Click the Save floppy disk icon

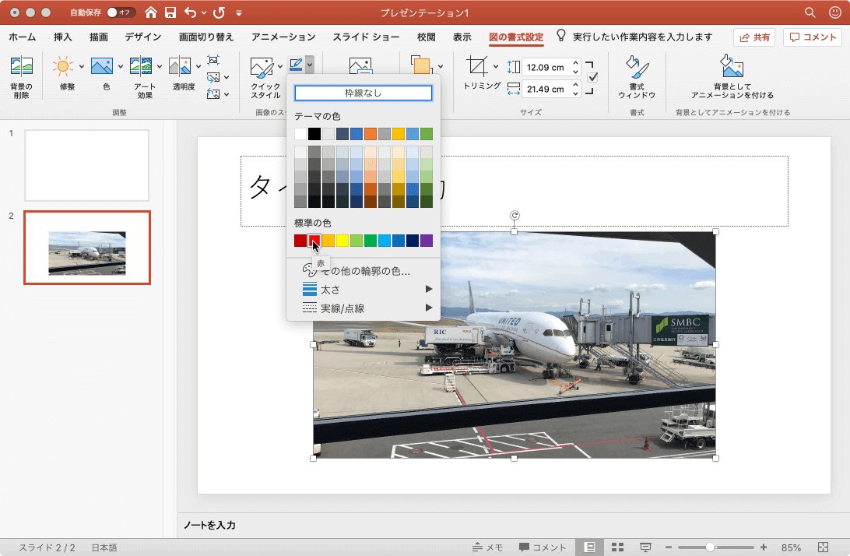pyautogui.click(x=170, y=12)
